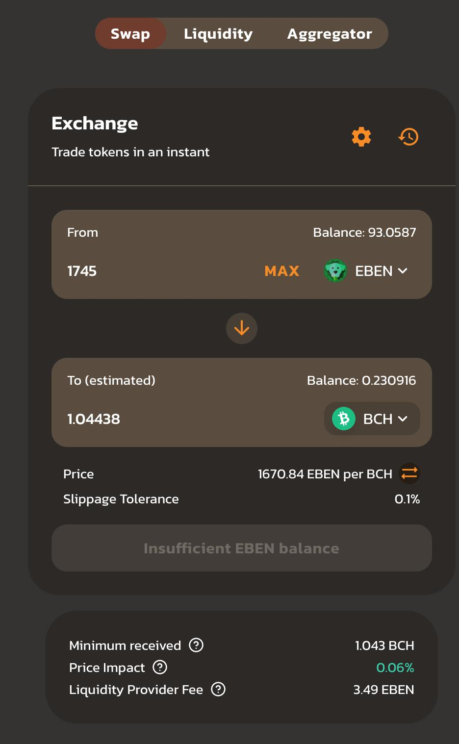Open recent transactions history icon

408,137
